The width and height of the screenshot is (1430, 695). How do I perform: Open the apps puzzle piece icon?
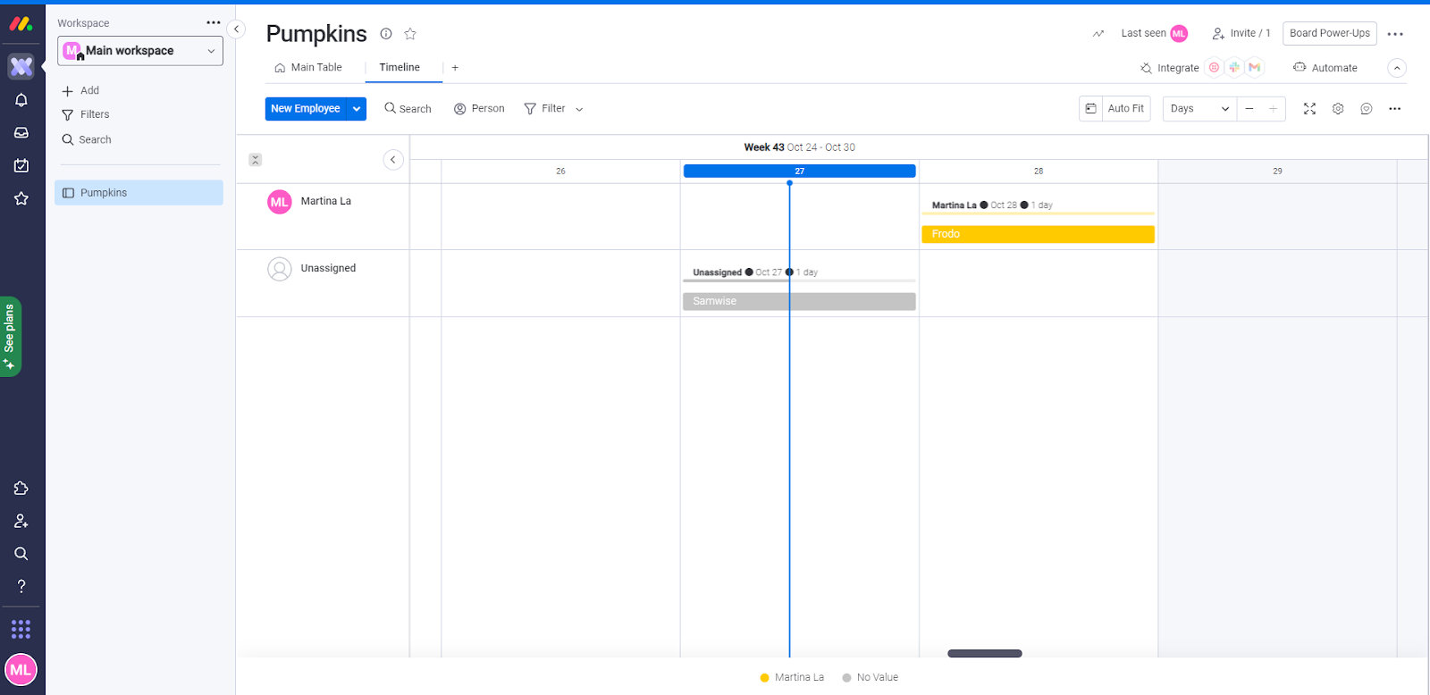coord(21,489)
